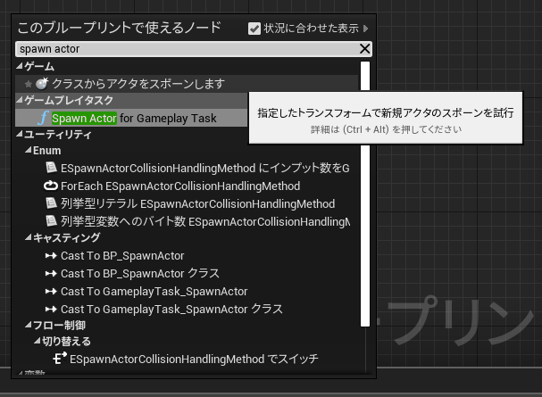
Task: Select Cast To BP_SpawnActor クラス
Action: 140,274
